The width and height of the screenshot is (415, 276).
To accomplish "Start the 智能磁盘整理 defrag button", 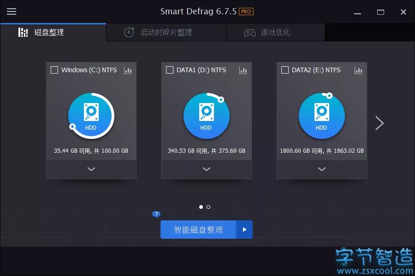I will [198, 230].
